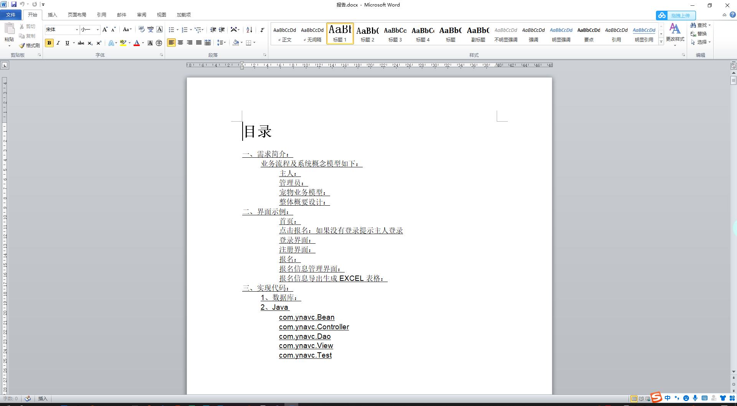Open Word Help question mark icon
Screen dimensions: 737x406
pos(733,15)
